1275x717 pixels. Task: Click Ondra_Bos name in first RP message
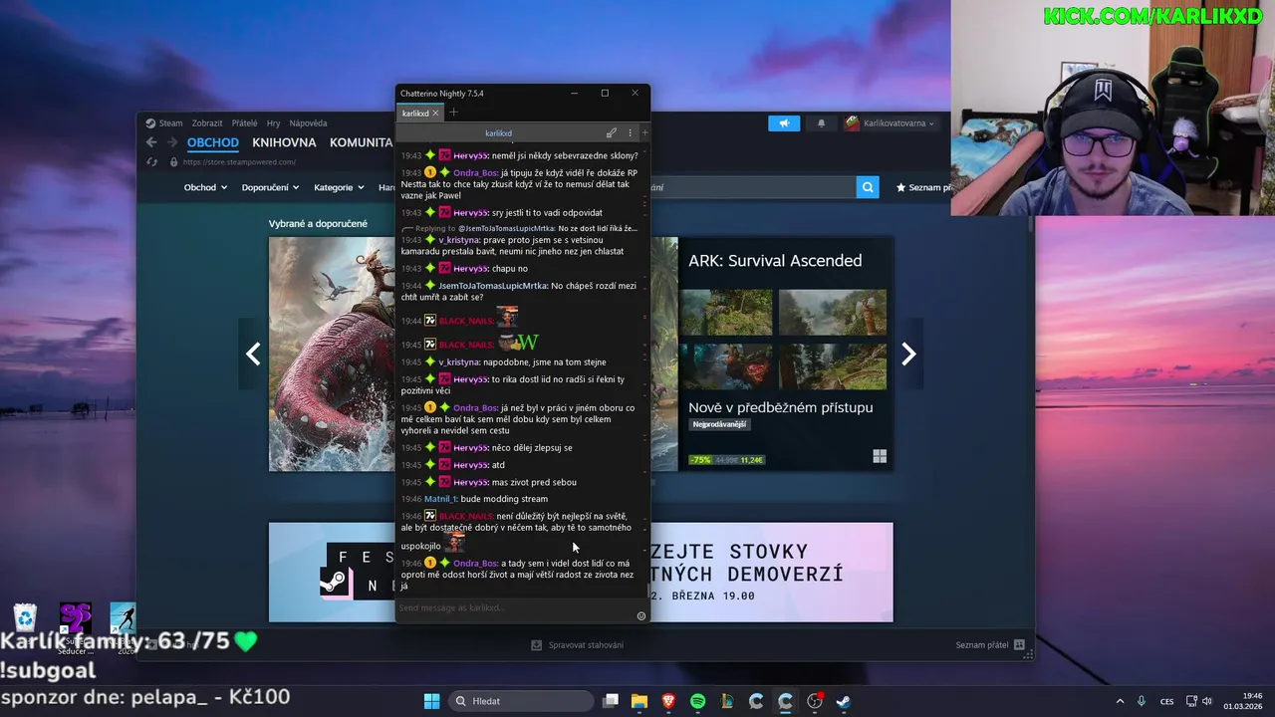point(475,172)
